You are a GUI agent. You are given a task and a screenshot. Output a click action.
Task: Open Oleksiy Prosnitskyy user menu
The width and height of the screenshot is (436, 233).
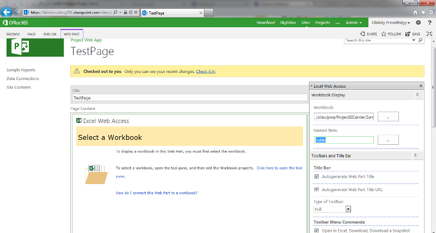(391, 23)
